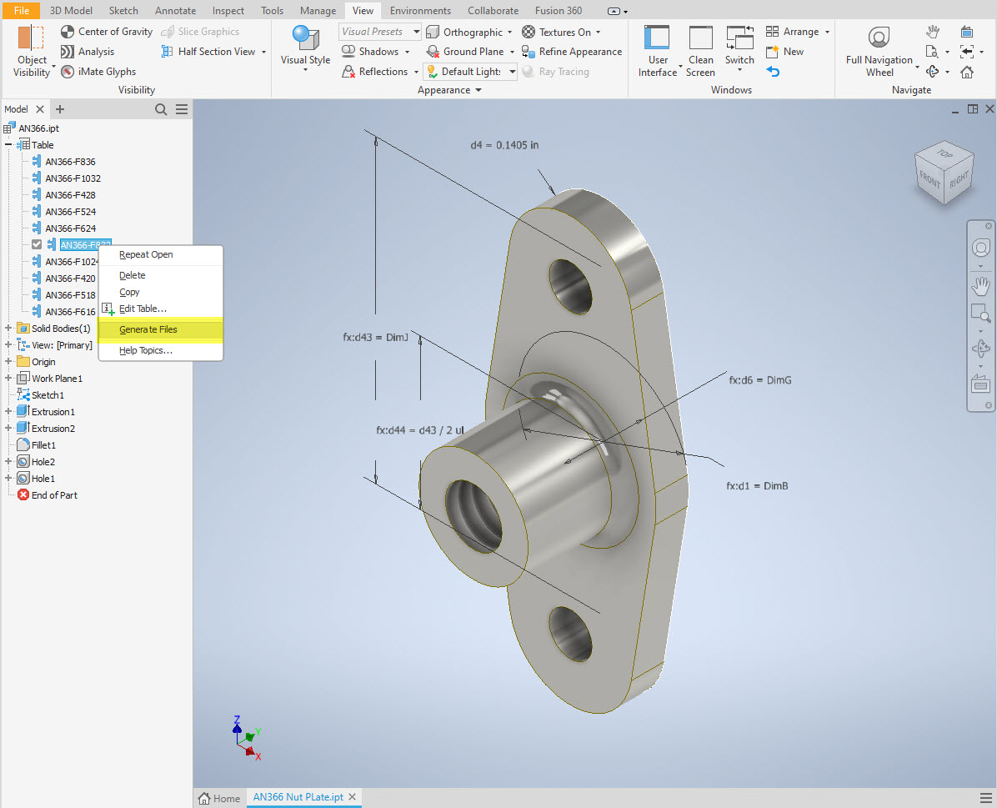
Task: Click the iMate Glyphs icon
Action: pyautogui.click(x=68, y=72)
